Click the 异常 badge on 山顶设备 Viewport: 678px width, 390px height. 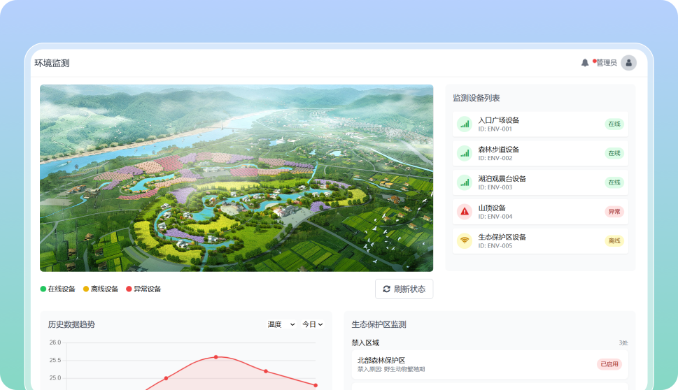point(614,212)
